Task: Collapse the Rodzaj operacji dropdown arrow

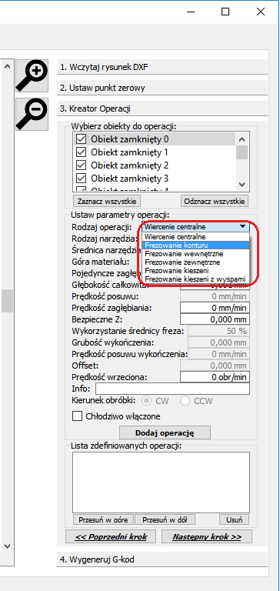Action: coord(242,227)
